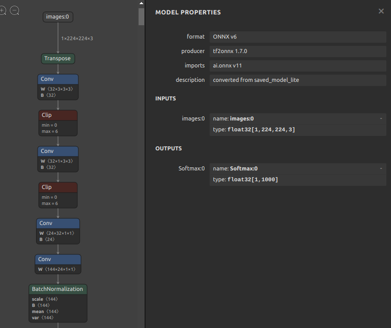Collapse the images:0 input details
Image resolution: width=391 pixels, height=328 pixels.
[x=381, y=118]
